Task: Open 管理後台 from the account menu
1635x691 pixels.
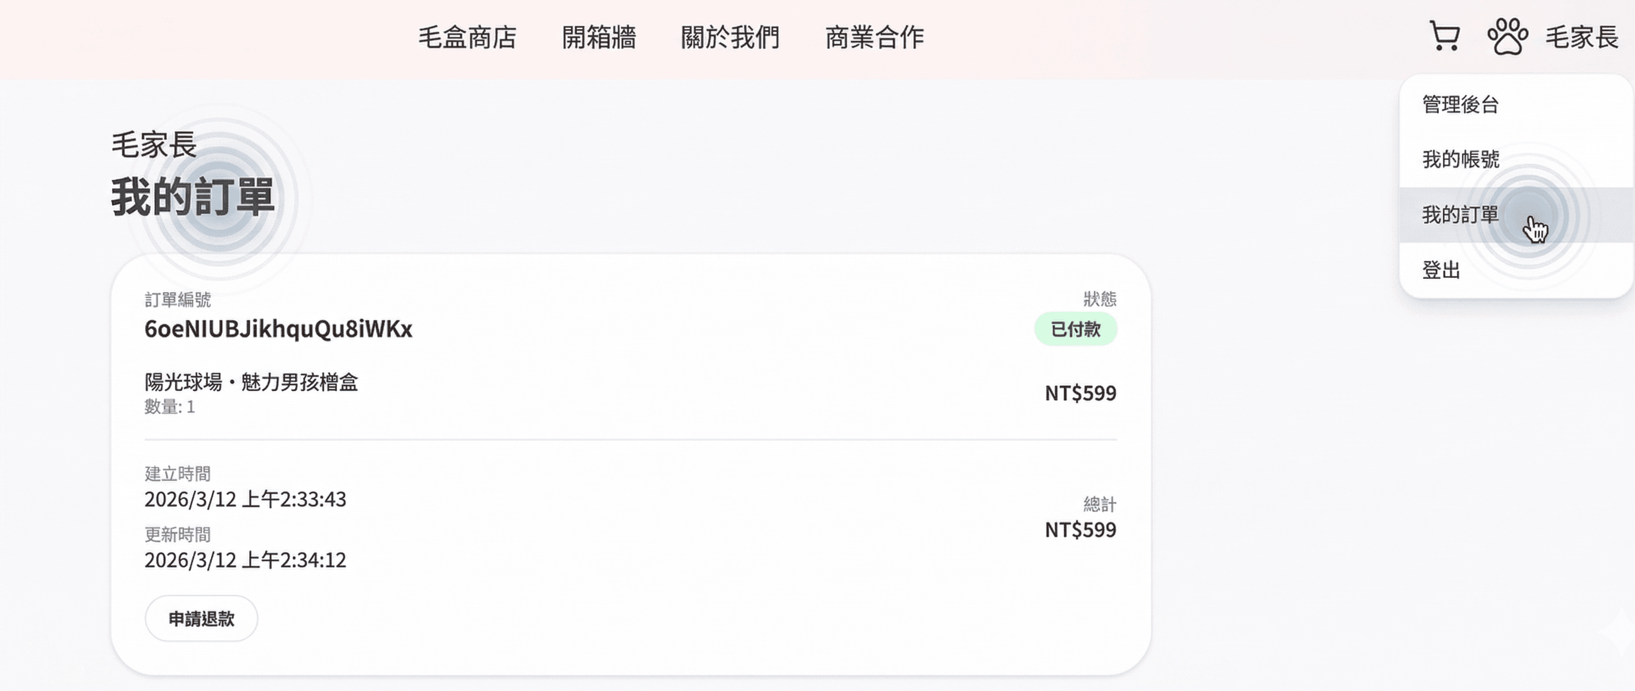Action: (x=1461, y=105)
